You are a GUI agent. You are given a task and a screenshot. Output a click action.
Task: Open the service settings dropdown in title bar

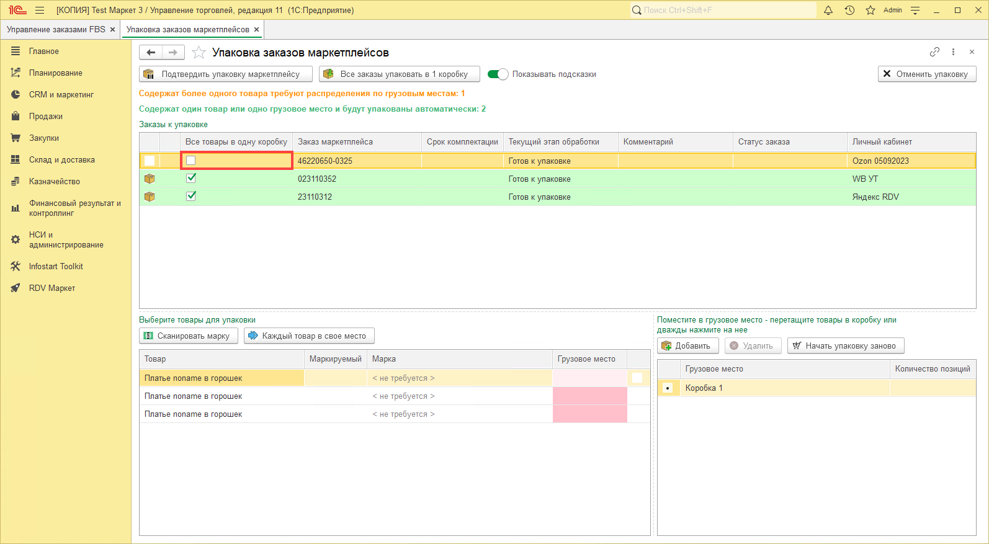(x=915, y=10)
